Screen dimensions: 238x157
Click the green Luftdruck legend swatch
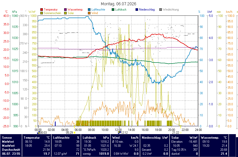[x=113, y=10]
